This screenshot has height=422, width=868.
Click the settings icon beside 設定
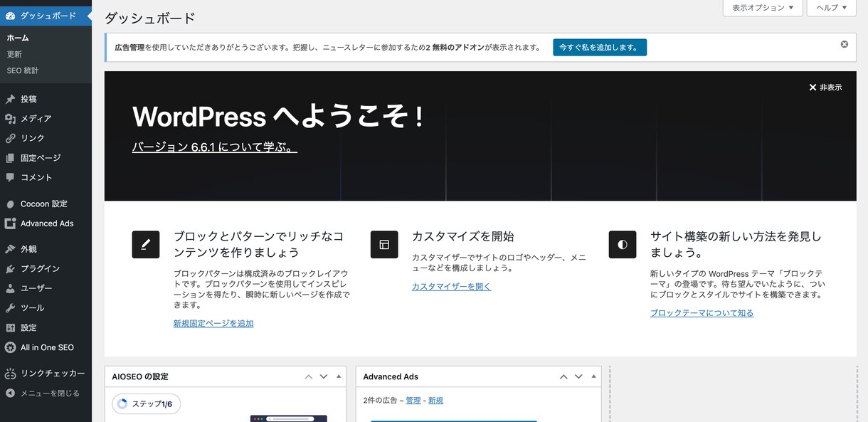(10, 328)
